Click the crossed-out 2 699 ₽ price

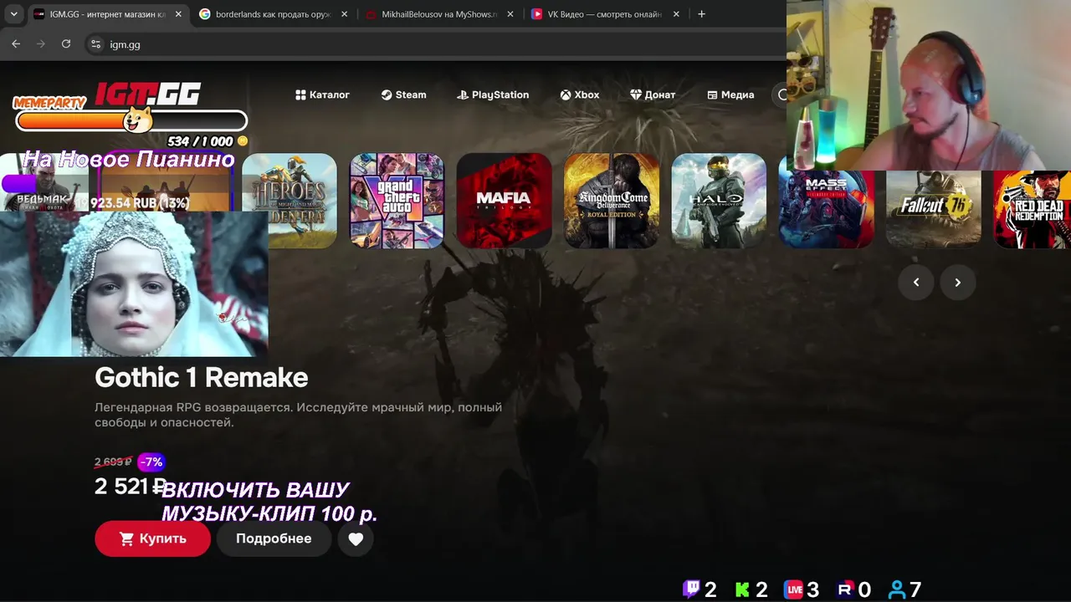(x=113, y=462)
